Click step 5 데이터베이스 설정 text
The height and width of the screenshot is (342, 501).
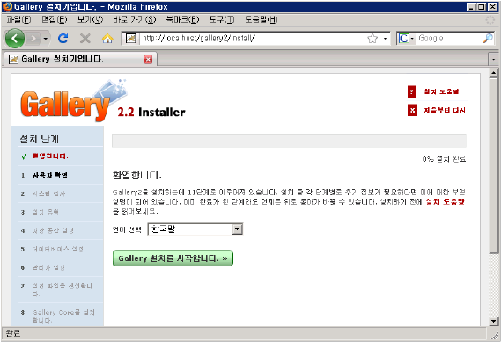(x=58, y=249)
